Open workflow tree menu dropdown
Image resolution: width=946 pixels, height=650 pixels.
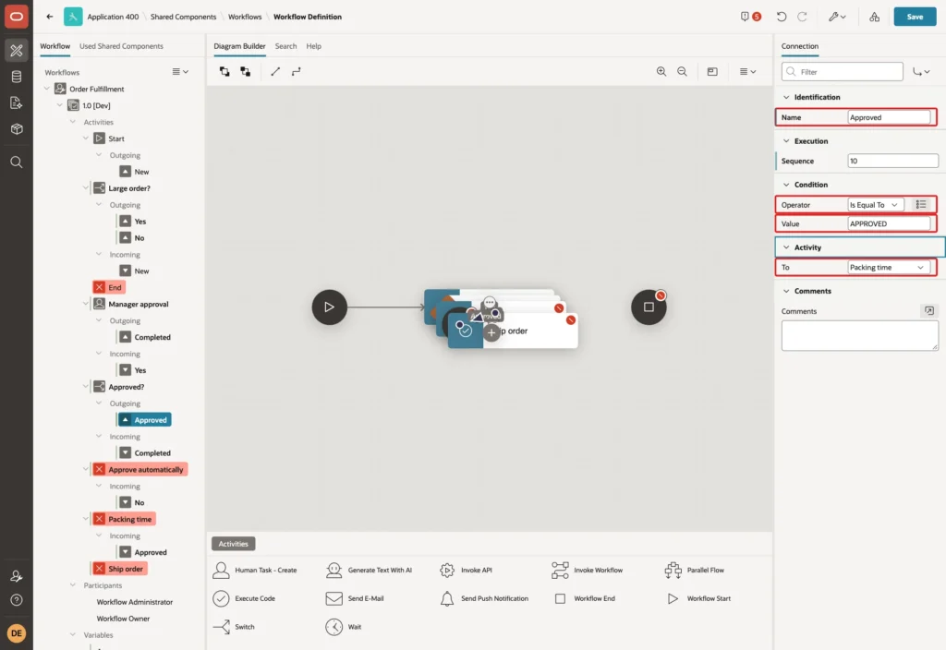pos(180,71)
